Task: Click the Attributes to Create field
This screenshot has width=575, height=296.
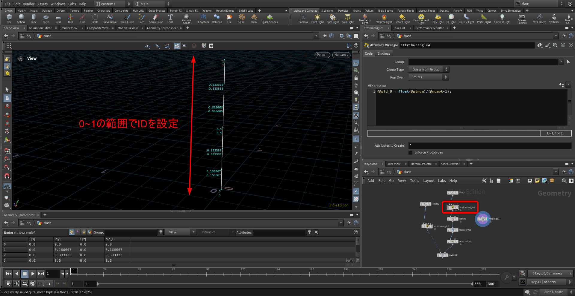Action: point(489,145)
